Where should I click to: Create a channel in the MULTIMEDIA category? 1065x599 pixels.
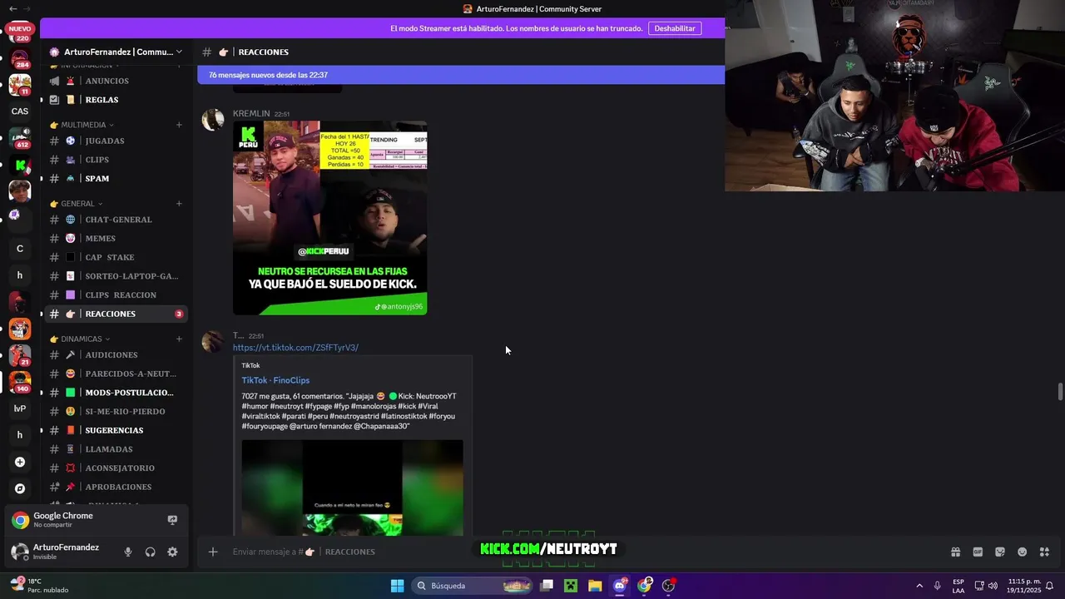pos(179,125)
